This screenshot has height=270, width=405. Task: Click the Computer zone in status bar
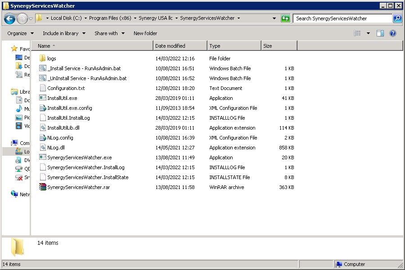click(351, 264)
